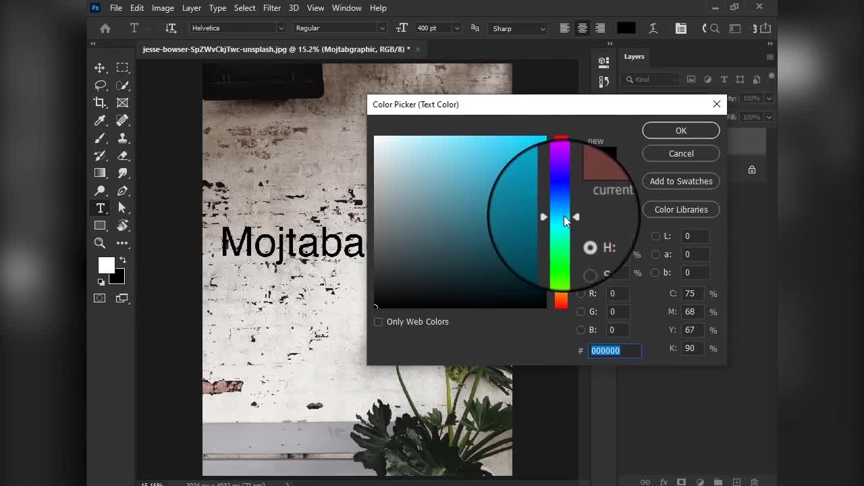
Task: Click the center text alignment icon
Action: coord(582,28)
